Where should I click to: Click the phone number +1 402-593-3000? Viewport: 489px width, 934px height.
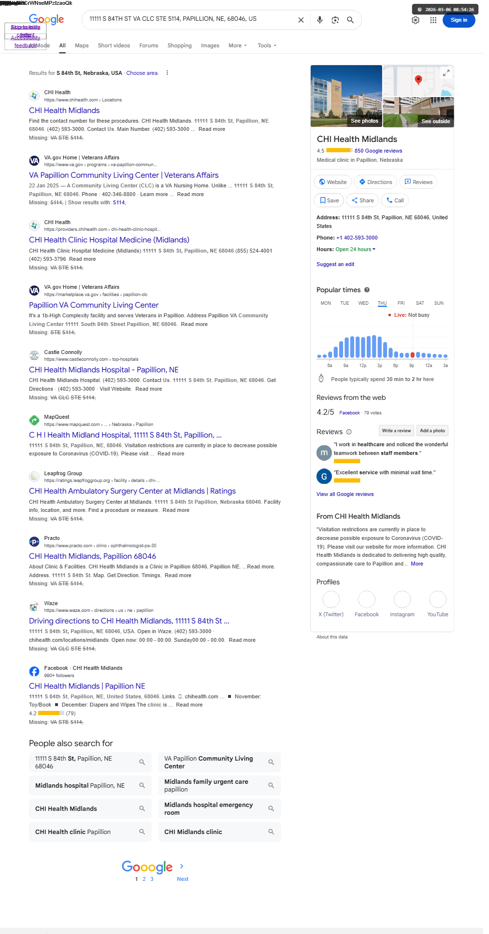[x=357, y=238]
